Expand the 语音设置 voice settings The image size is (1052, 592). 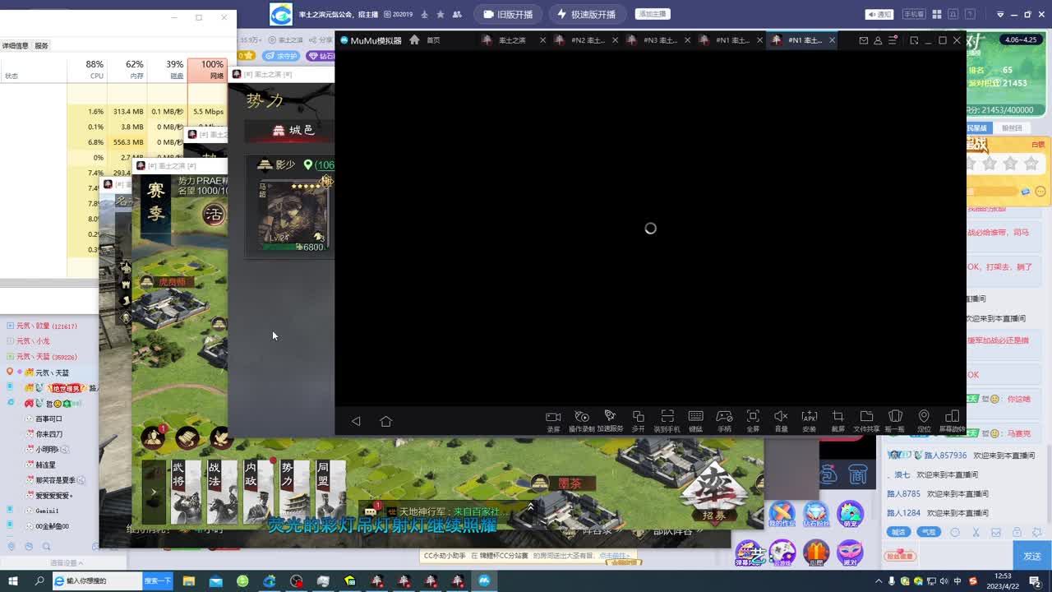tap(66, 563)
